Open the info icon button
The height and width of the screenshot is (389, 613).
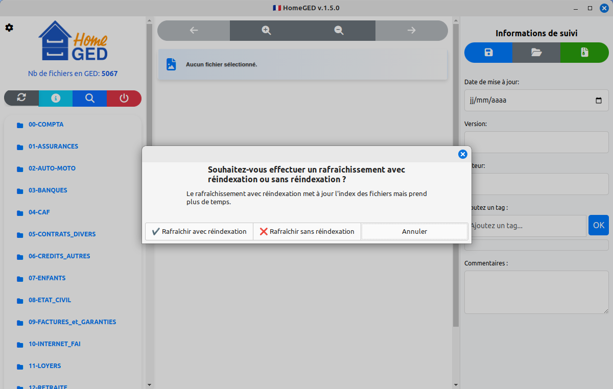56,99
